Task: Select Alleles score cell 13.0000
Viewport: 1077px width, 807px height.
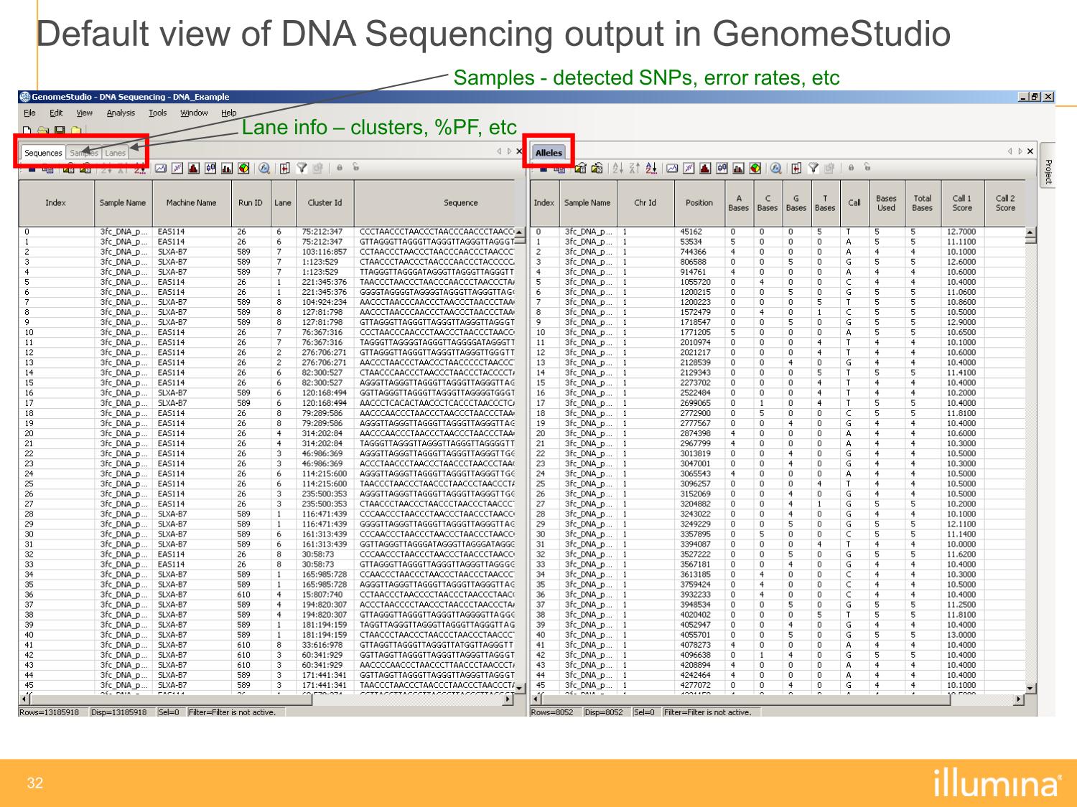Action: (961, 635)
